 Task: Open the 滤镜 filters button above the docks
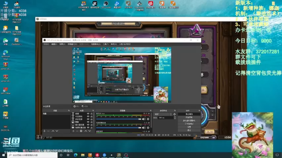pyautogui.click(x=85, y=106)
